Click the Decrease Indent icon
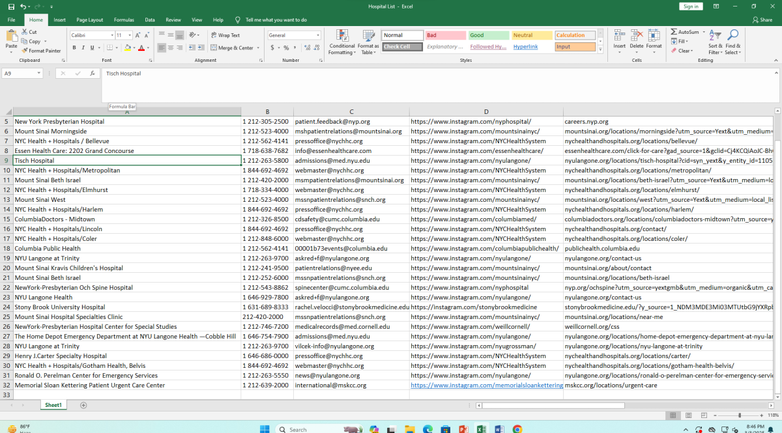The image size is (782, 433). pyautogui.click(x=193, y=48)
